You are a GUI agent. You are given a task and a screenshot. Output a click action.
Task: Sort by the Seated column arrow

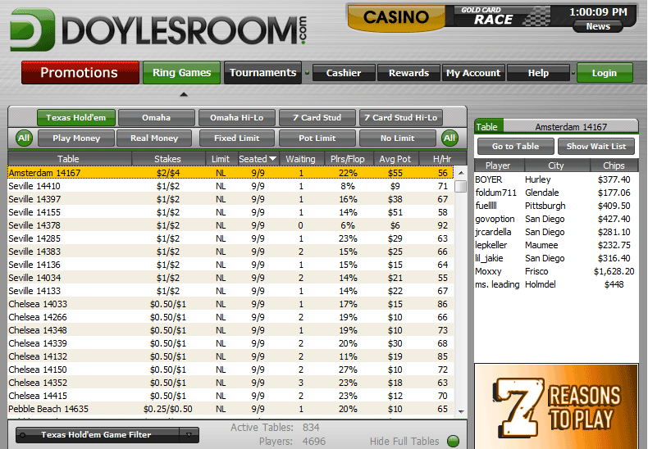(272, 158)
